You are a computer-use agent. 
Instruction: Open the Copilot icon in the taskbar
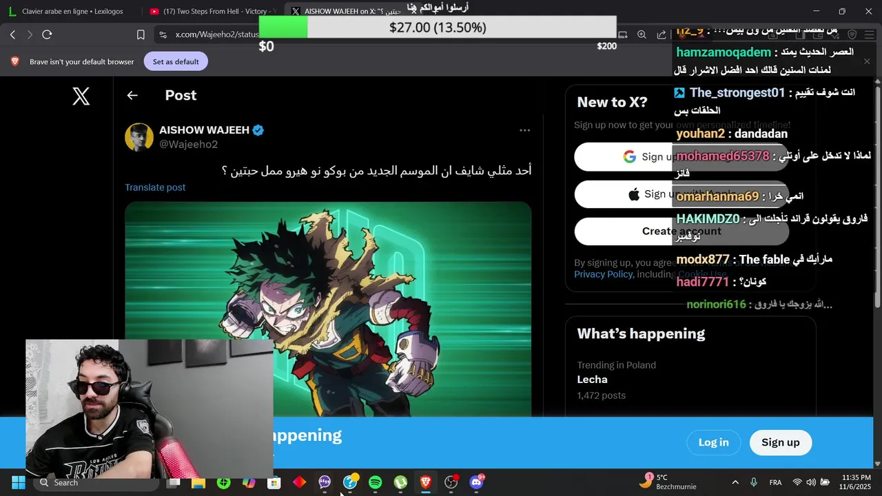(x=249, y=482)
